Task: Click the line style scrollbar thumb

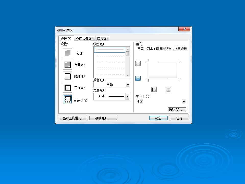Action: pyautogui.click(x=128, y=53)
